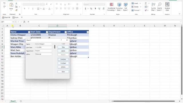This screenshot has height=103, width=183.
Task: Click the Increase Font Size icon
Action: click(47, 4)
